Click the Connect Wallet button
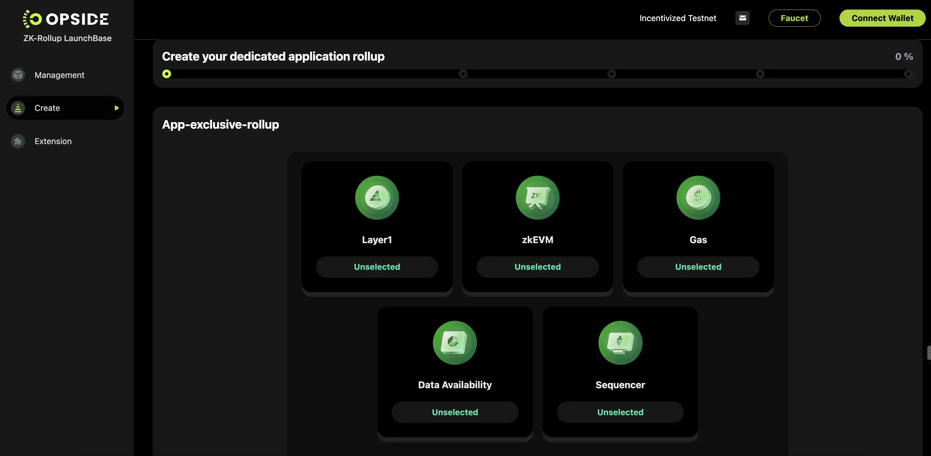This screenshot has height=456, width=931. pyautogui.click(x=882, y=18)
